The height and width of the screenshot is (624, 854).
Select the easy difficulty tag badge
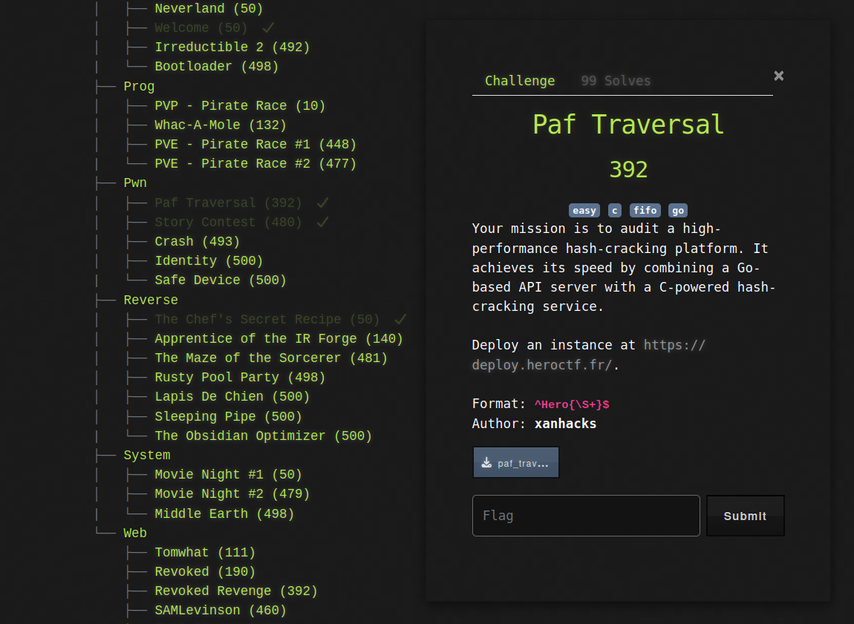click(x=584, y=210)
